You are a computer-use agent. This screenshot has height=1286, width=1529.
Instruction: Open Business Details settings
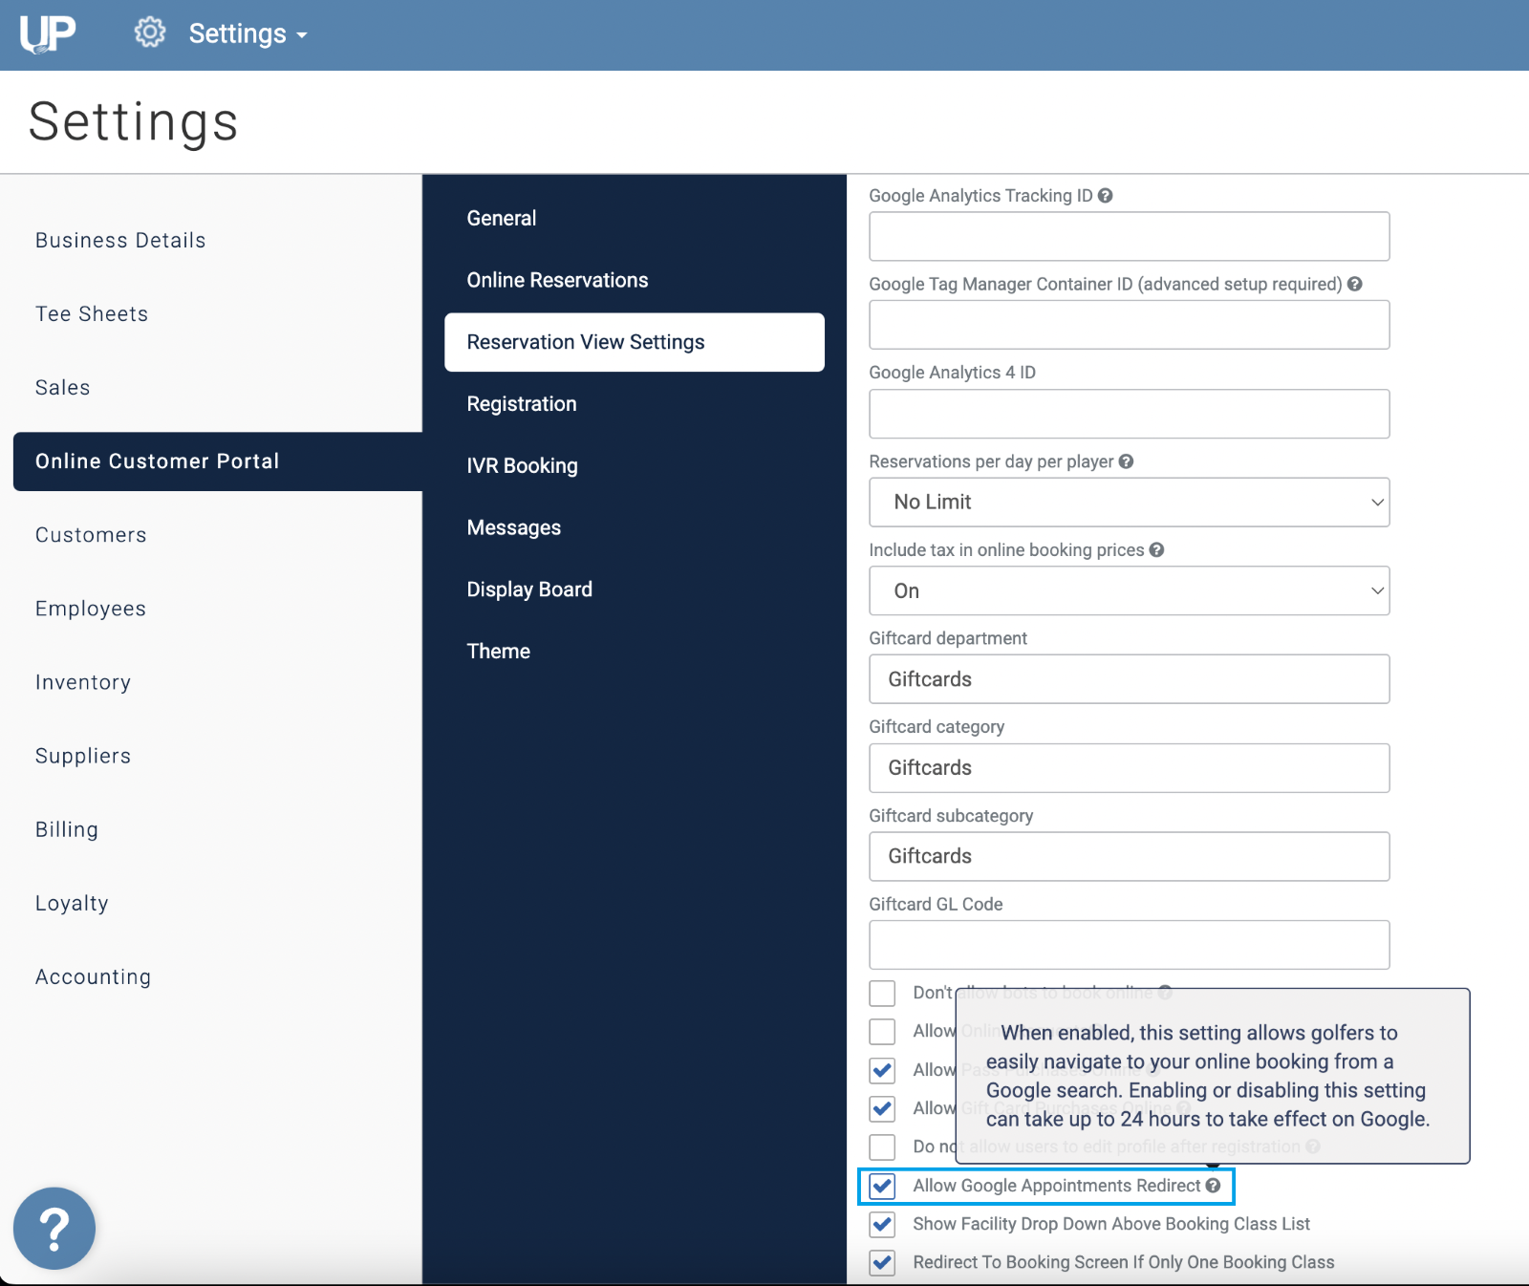point(120,241)
